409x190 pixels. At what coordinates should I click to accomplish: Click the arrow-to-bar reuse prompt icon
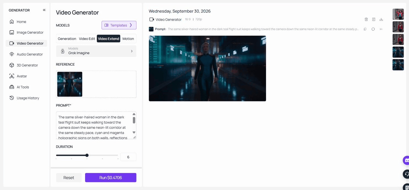[381, 29]
